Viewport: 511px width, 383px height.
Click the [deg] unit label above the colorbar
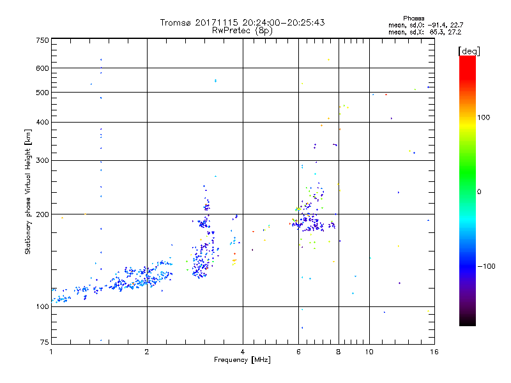pyautogui.click(x=469, y=50)
